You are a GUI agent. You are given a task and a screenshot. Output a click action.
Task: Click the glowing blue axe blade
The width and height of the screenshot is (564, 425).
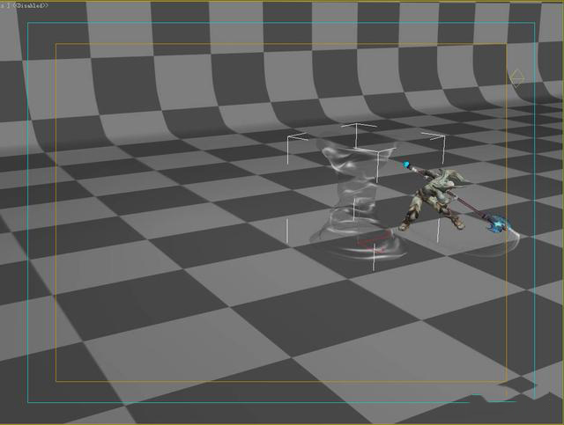pos(500,223)
